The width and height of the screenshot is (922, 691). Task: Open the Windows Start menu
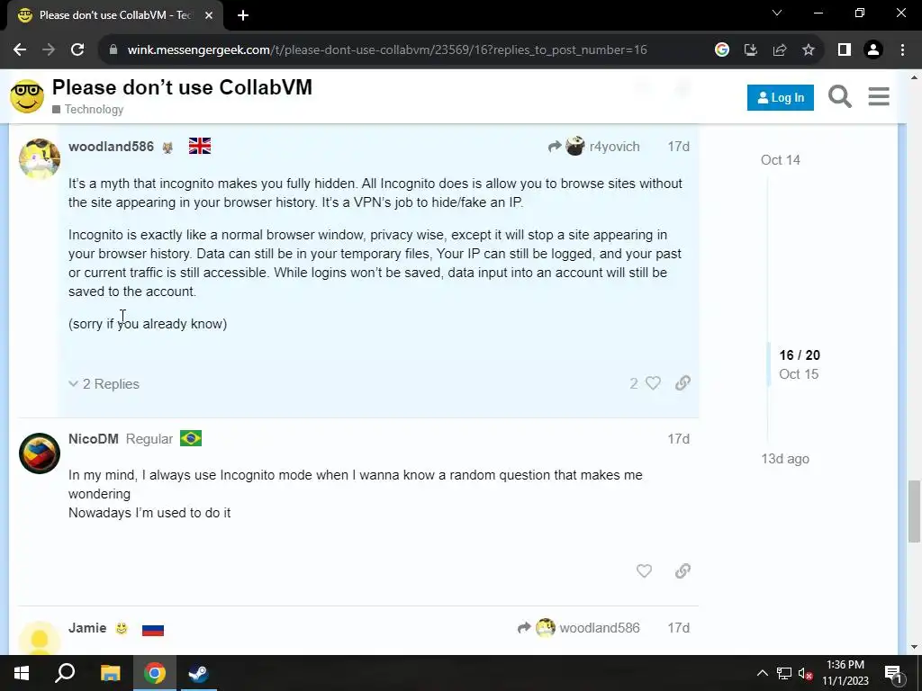[22, 673]
